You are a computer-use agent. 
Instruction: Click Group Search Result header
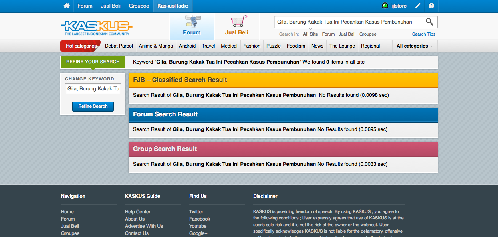click(283, 149)
